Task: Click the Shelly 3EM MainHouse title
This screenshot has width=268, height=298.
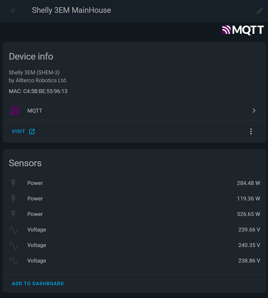Action: click(x=71, y=10)
